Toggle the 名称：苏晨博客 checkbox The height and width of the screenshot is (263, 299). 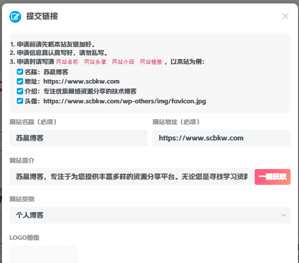[x=20, y=72]
